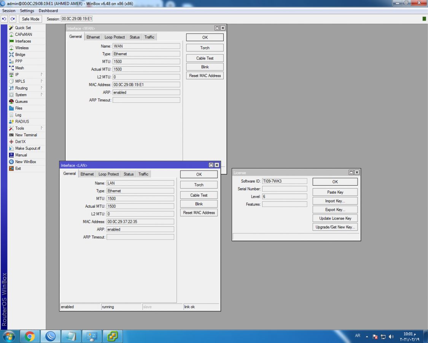The image size is (428, 343).
Task: Toggle Safe Mode
Action: click(x=30, y=19)
